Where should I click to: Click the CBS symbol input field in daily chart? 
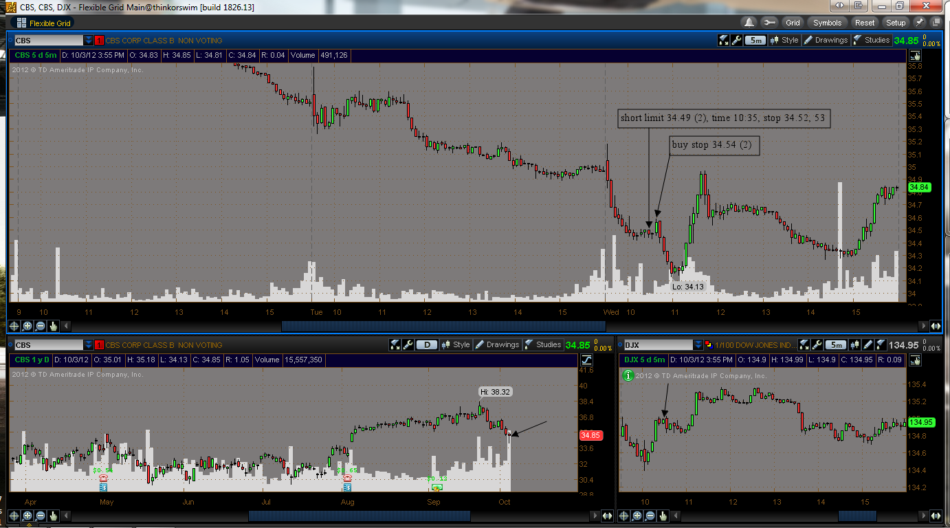[x=48, y=344]
